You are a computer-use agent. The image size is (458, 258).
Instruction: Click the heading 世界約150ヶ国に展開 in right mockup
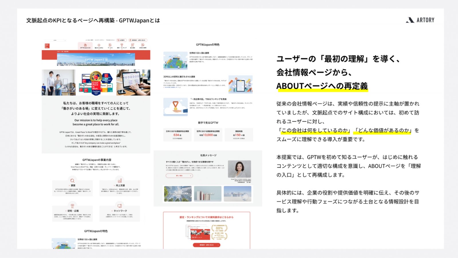(x=199, y=53)
